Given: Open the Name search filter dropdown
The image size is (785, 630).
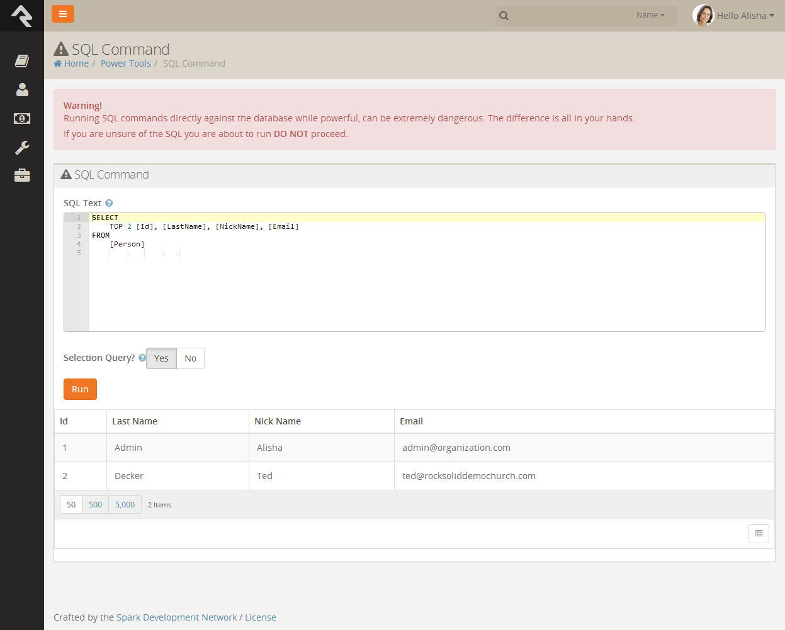Looking at the screenshot, I should coord(650,15).
